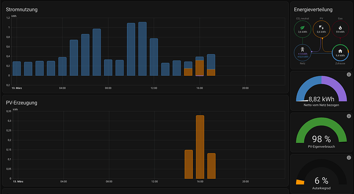
Task: Click the 16:00 label on PV-Erzeugung axis
Action: (x=200, y=181)
